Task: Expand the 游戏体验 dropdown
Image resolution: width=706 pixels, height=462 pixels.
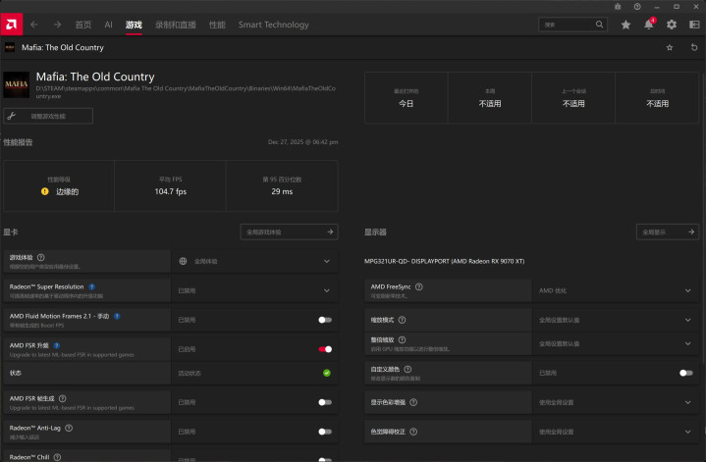Action: point(326,262)
